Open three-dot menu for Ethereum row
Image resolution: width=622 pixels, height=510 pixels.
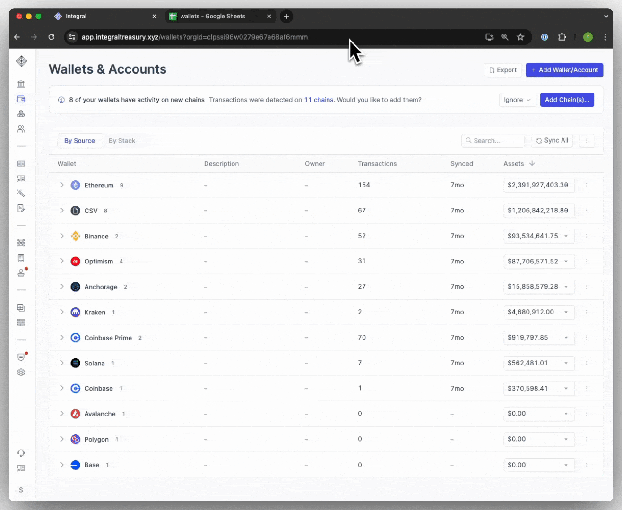tap(587, 186)
